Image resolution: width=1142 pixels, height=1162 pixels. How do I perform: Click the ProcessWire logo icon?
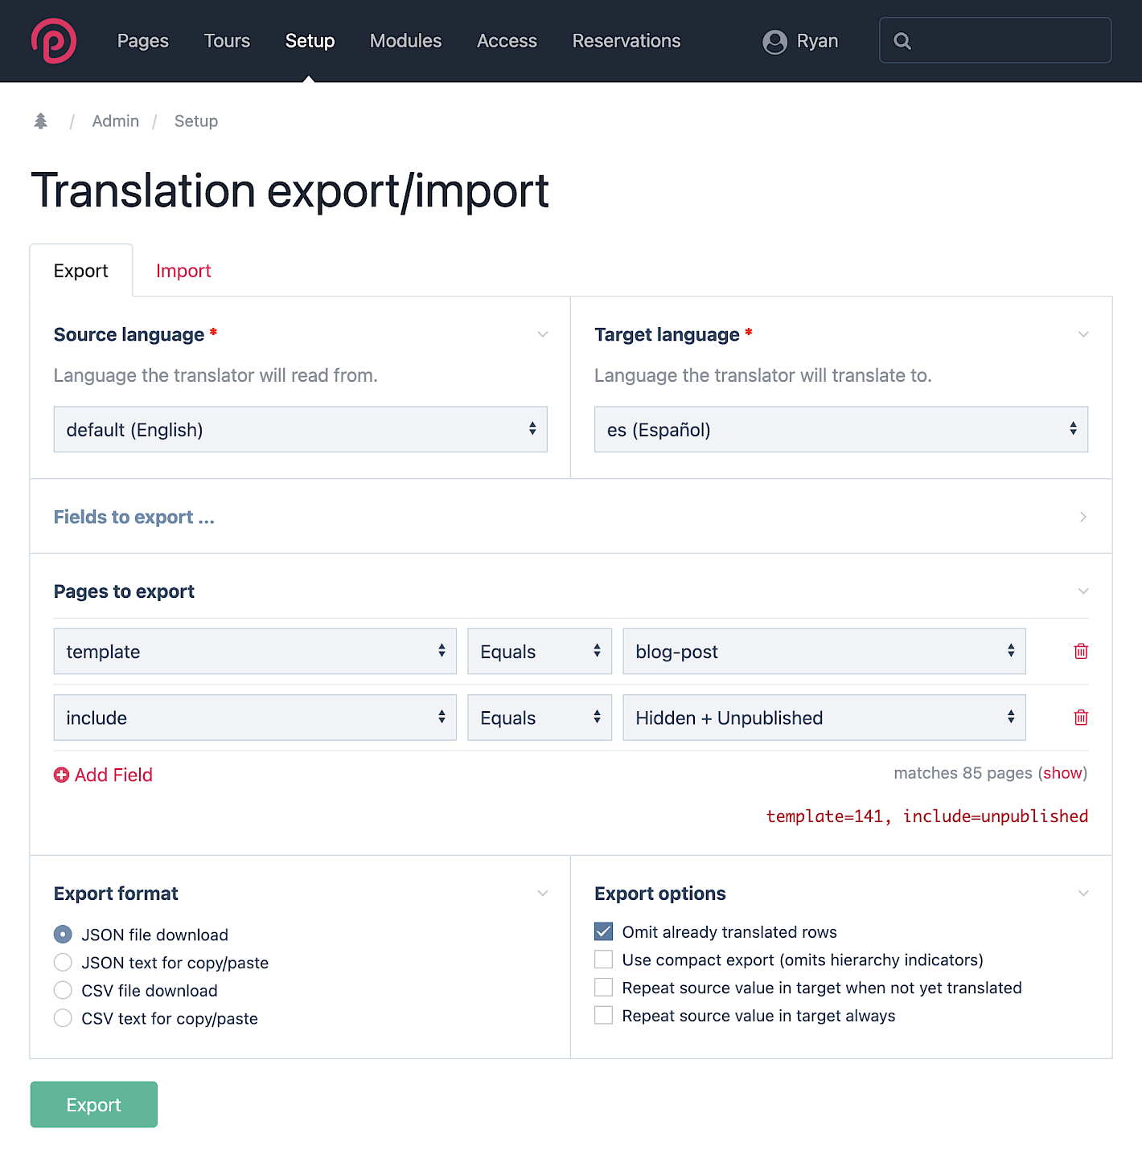(54, 41)
